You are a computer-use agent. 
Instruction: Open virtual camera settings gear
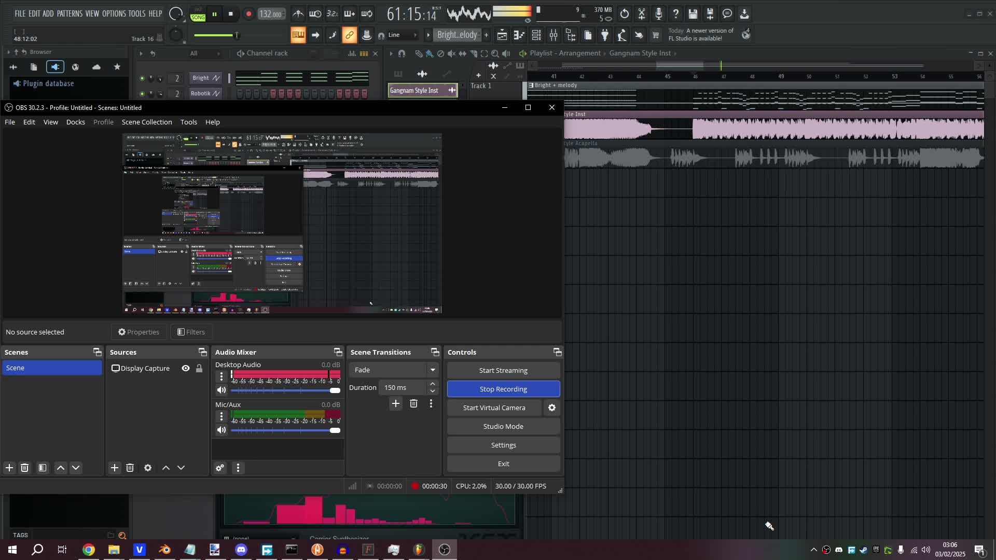point(552,408)
